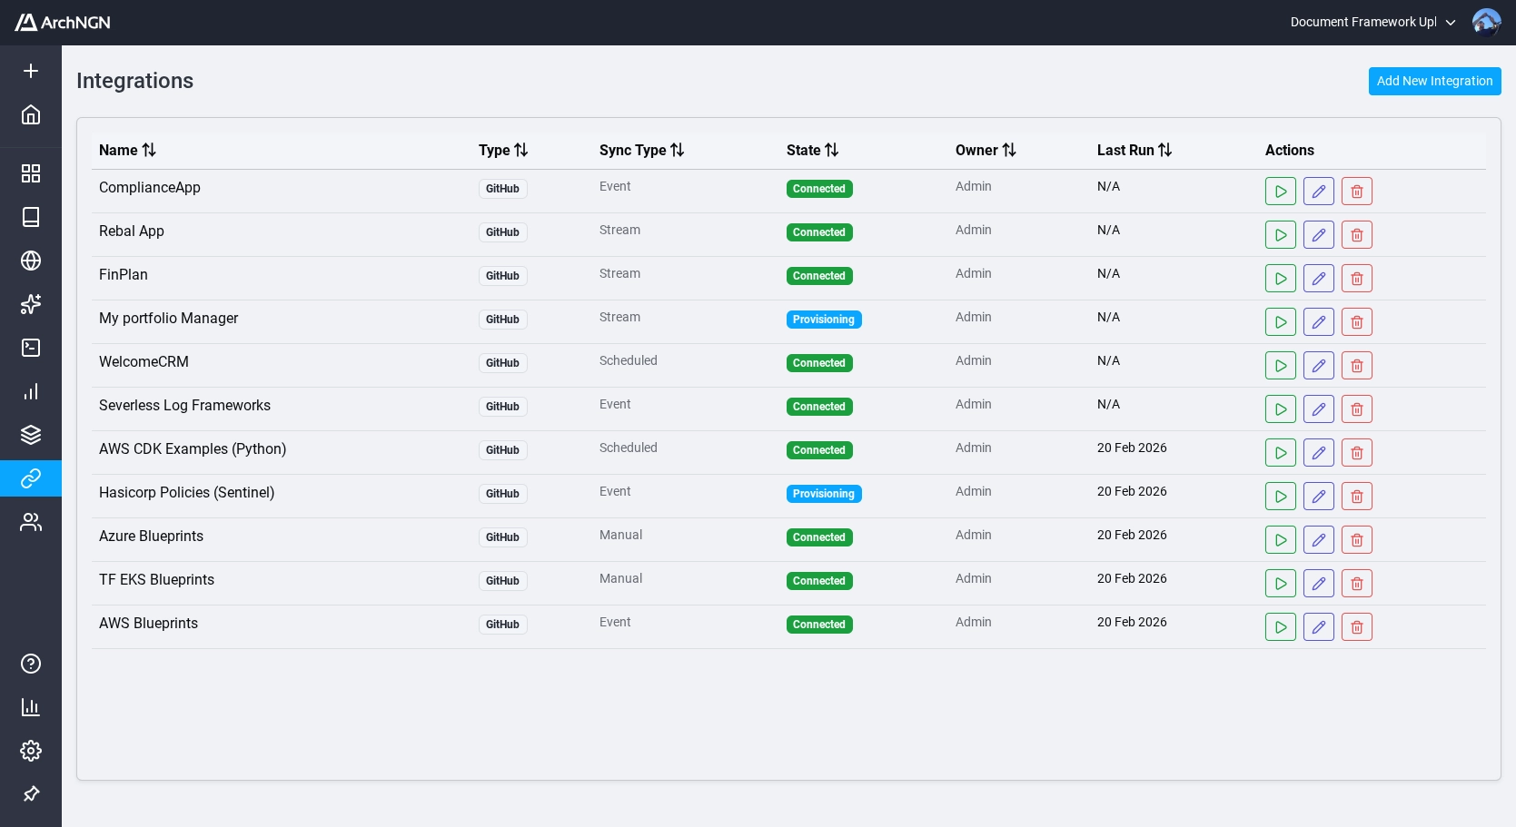Sort the table by Last Run column

click(1164, 150)
